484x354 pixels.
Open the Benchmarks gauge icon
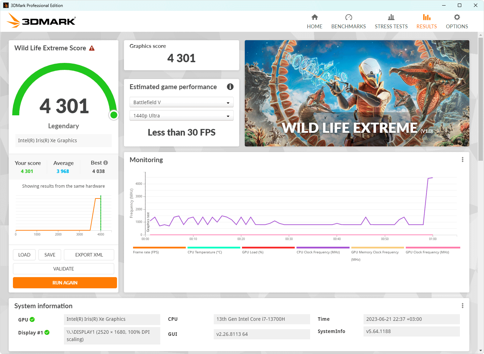(349, 17)
